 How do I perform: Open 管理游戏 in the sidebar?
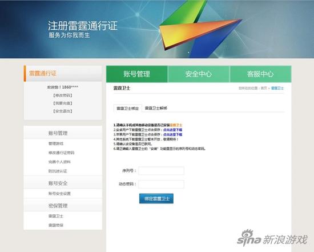click(x=56, y=143)
